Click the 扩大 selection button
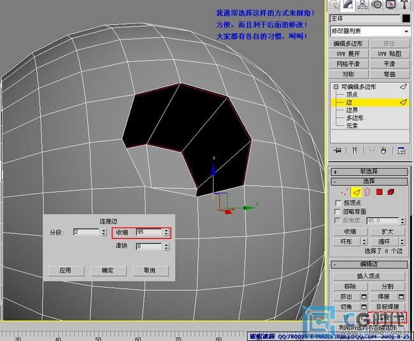 point(387,232)
